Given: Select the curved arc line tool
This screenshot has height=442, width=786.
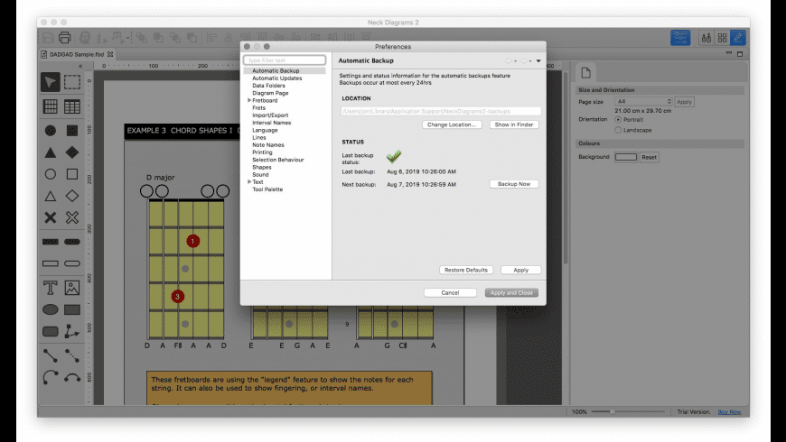Looking at the screenshot, I should tap(50, 377).
